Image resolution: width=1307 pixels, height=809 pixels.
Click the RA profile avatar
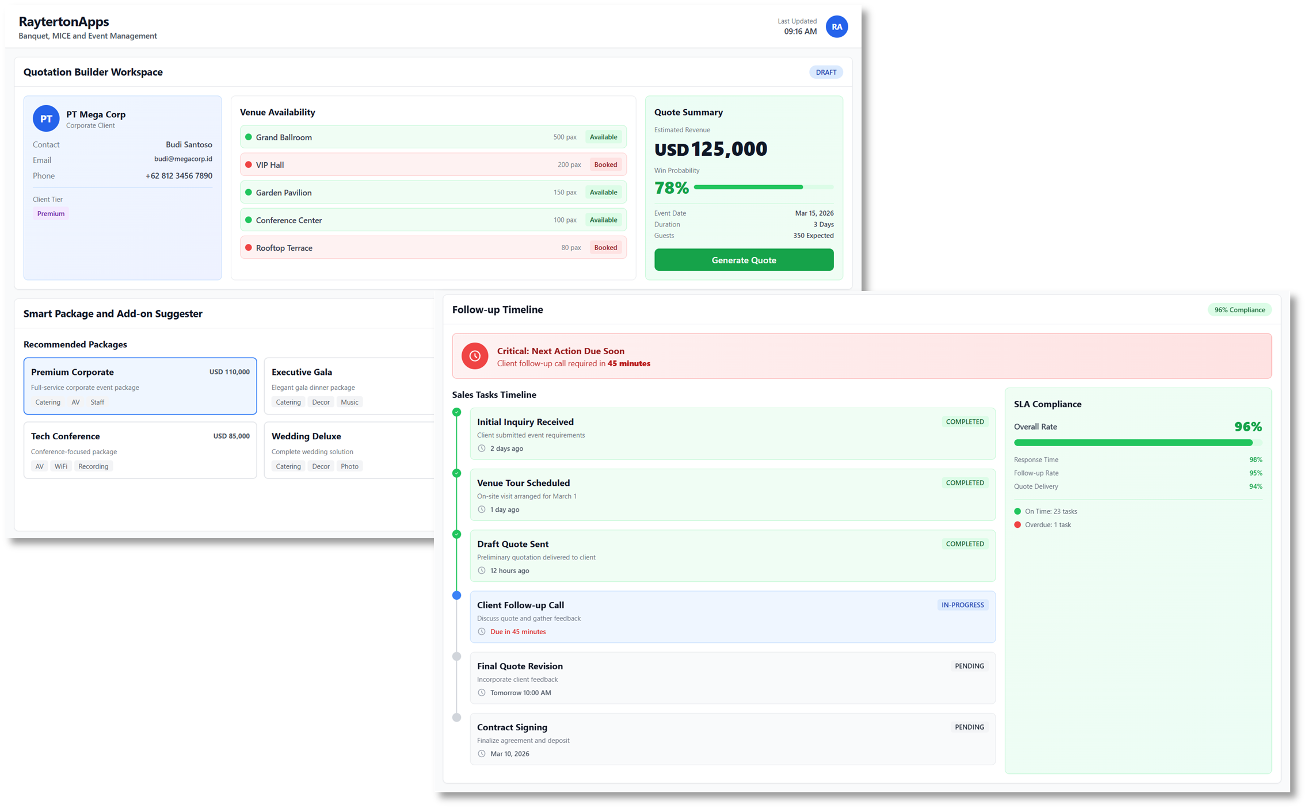(836, 26)
